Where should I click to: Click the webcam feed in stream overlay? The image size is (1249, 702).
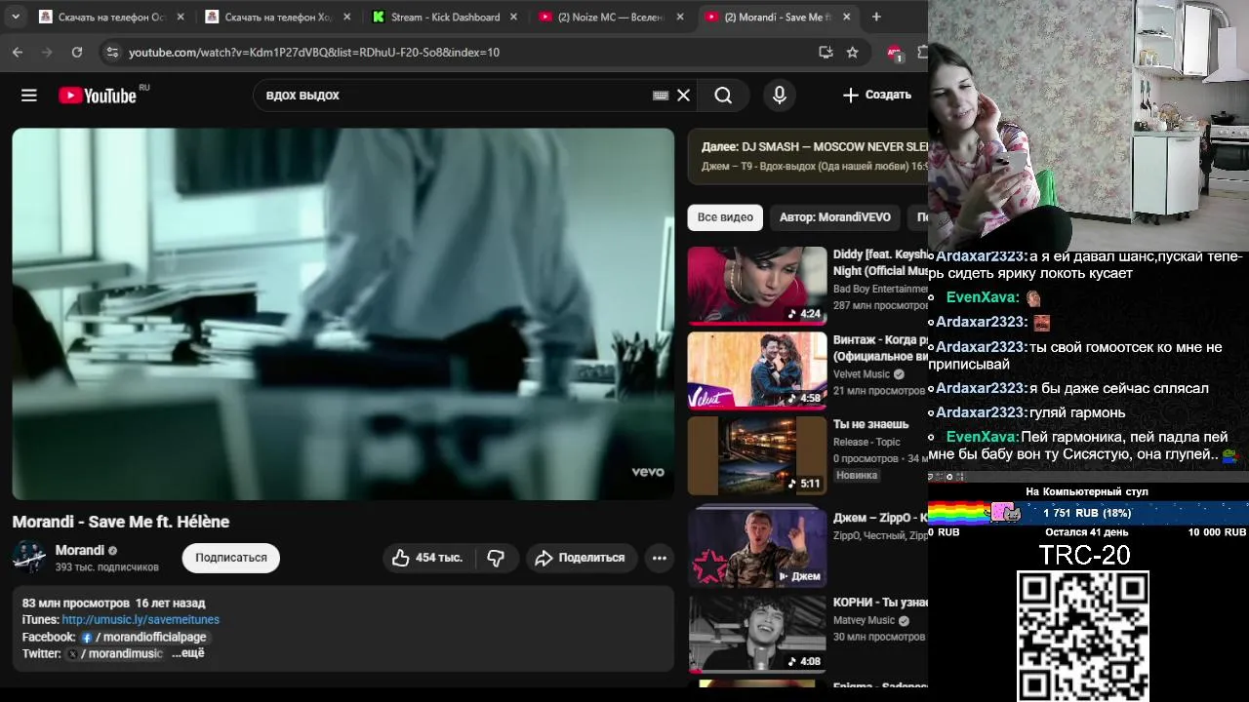point(1088,125)
